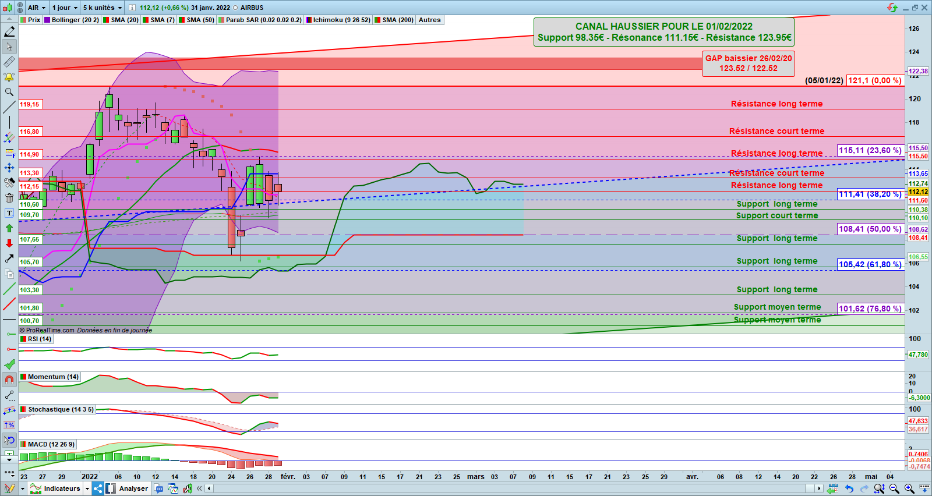This screenshot has width=932, height=496.
Task: Draw with the green trend line tool
Action: [9, 289]
